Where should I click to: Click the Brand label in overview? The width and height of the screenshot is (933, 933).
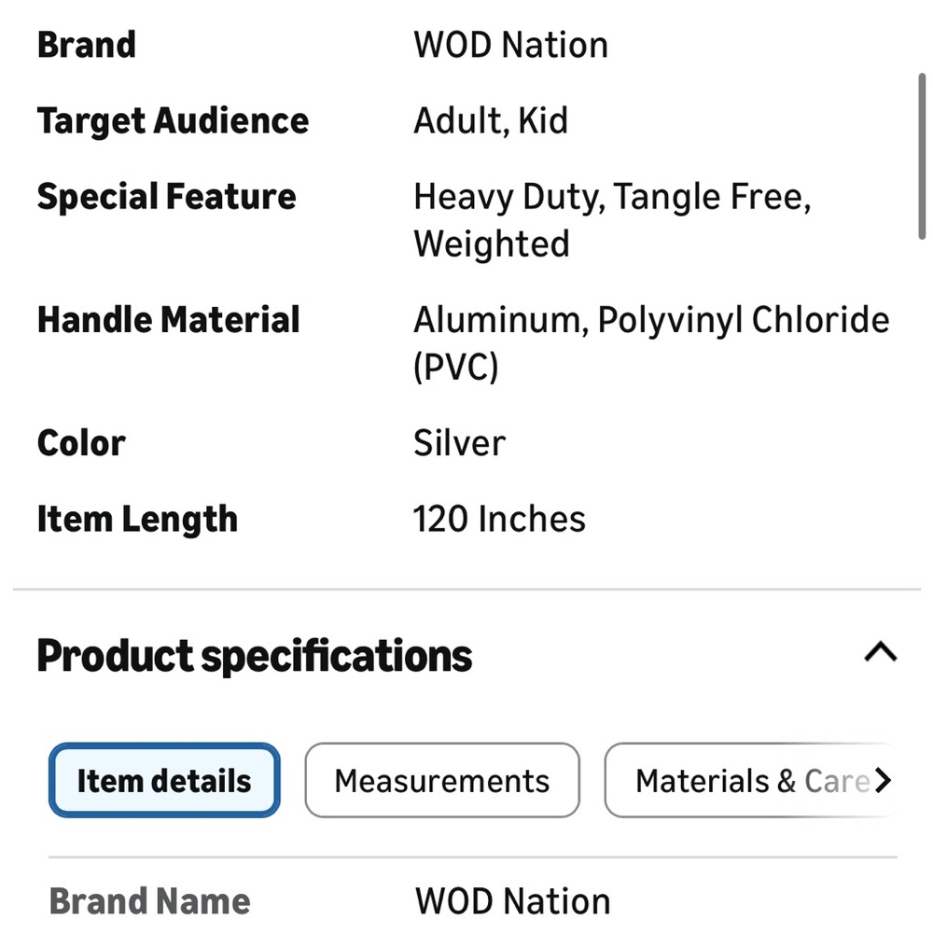(87, 45)
